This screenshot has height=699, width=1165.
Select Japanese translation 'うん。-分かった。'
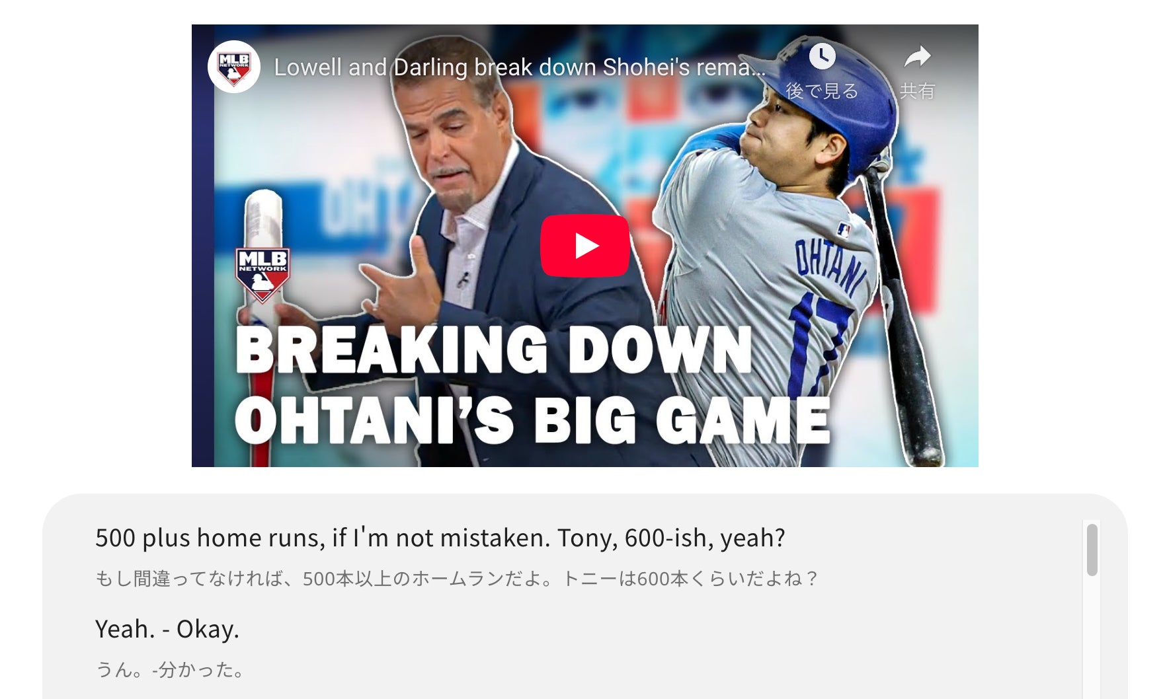point(171,670)
